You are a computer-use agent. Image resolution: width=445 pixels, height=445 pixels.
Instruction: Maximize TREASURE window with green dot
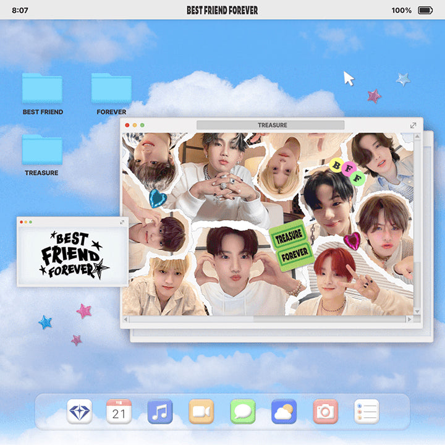(143, 125)
